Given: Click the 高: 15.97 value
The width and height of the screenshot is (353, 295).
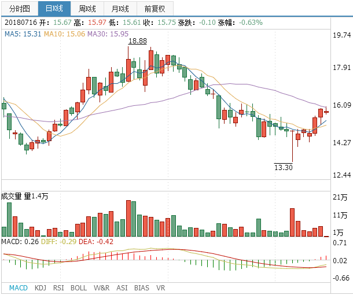Looking at the screenshot, I should (90, 23).
